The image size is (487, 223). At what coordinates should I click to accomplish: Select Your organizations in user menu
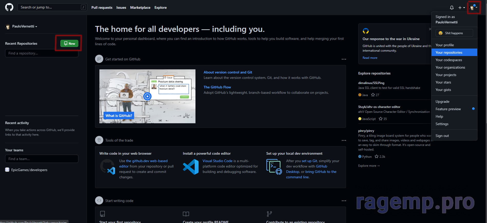[x=454, y=67]
